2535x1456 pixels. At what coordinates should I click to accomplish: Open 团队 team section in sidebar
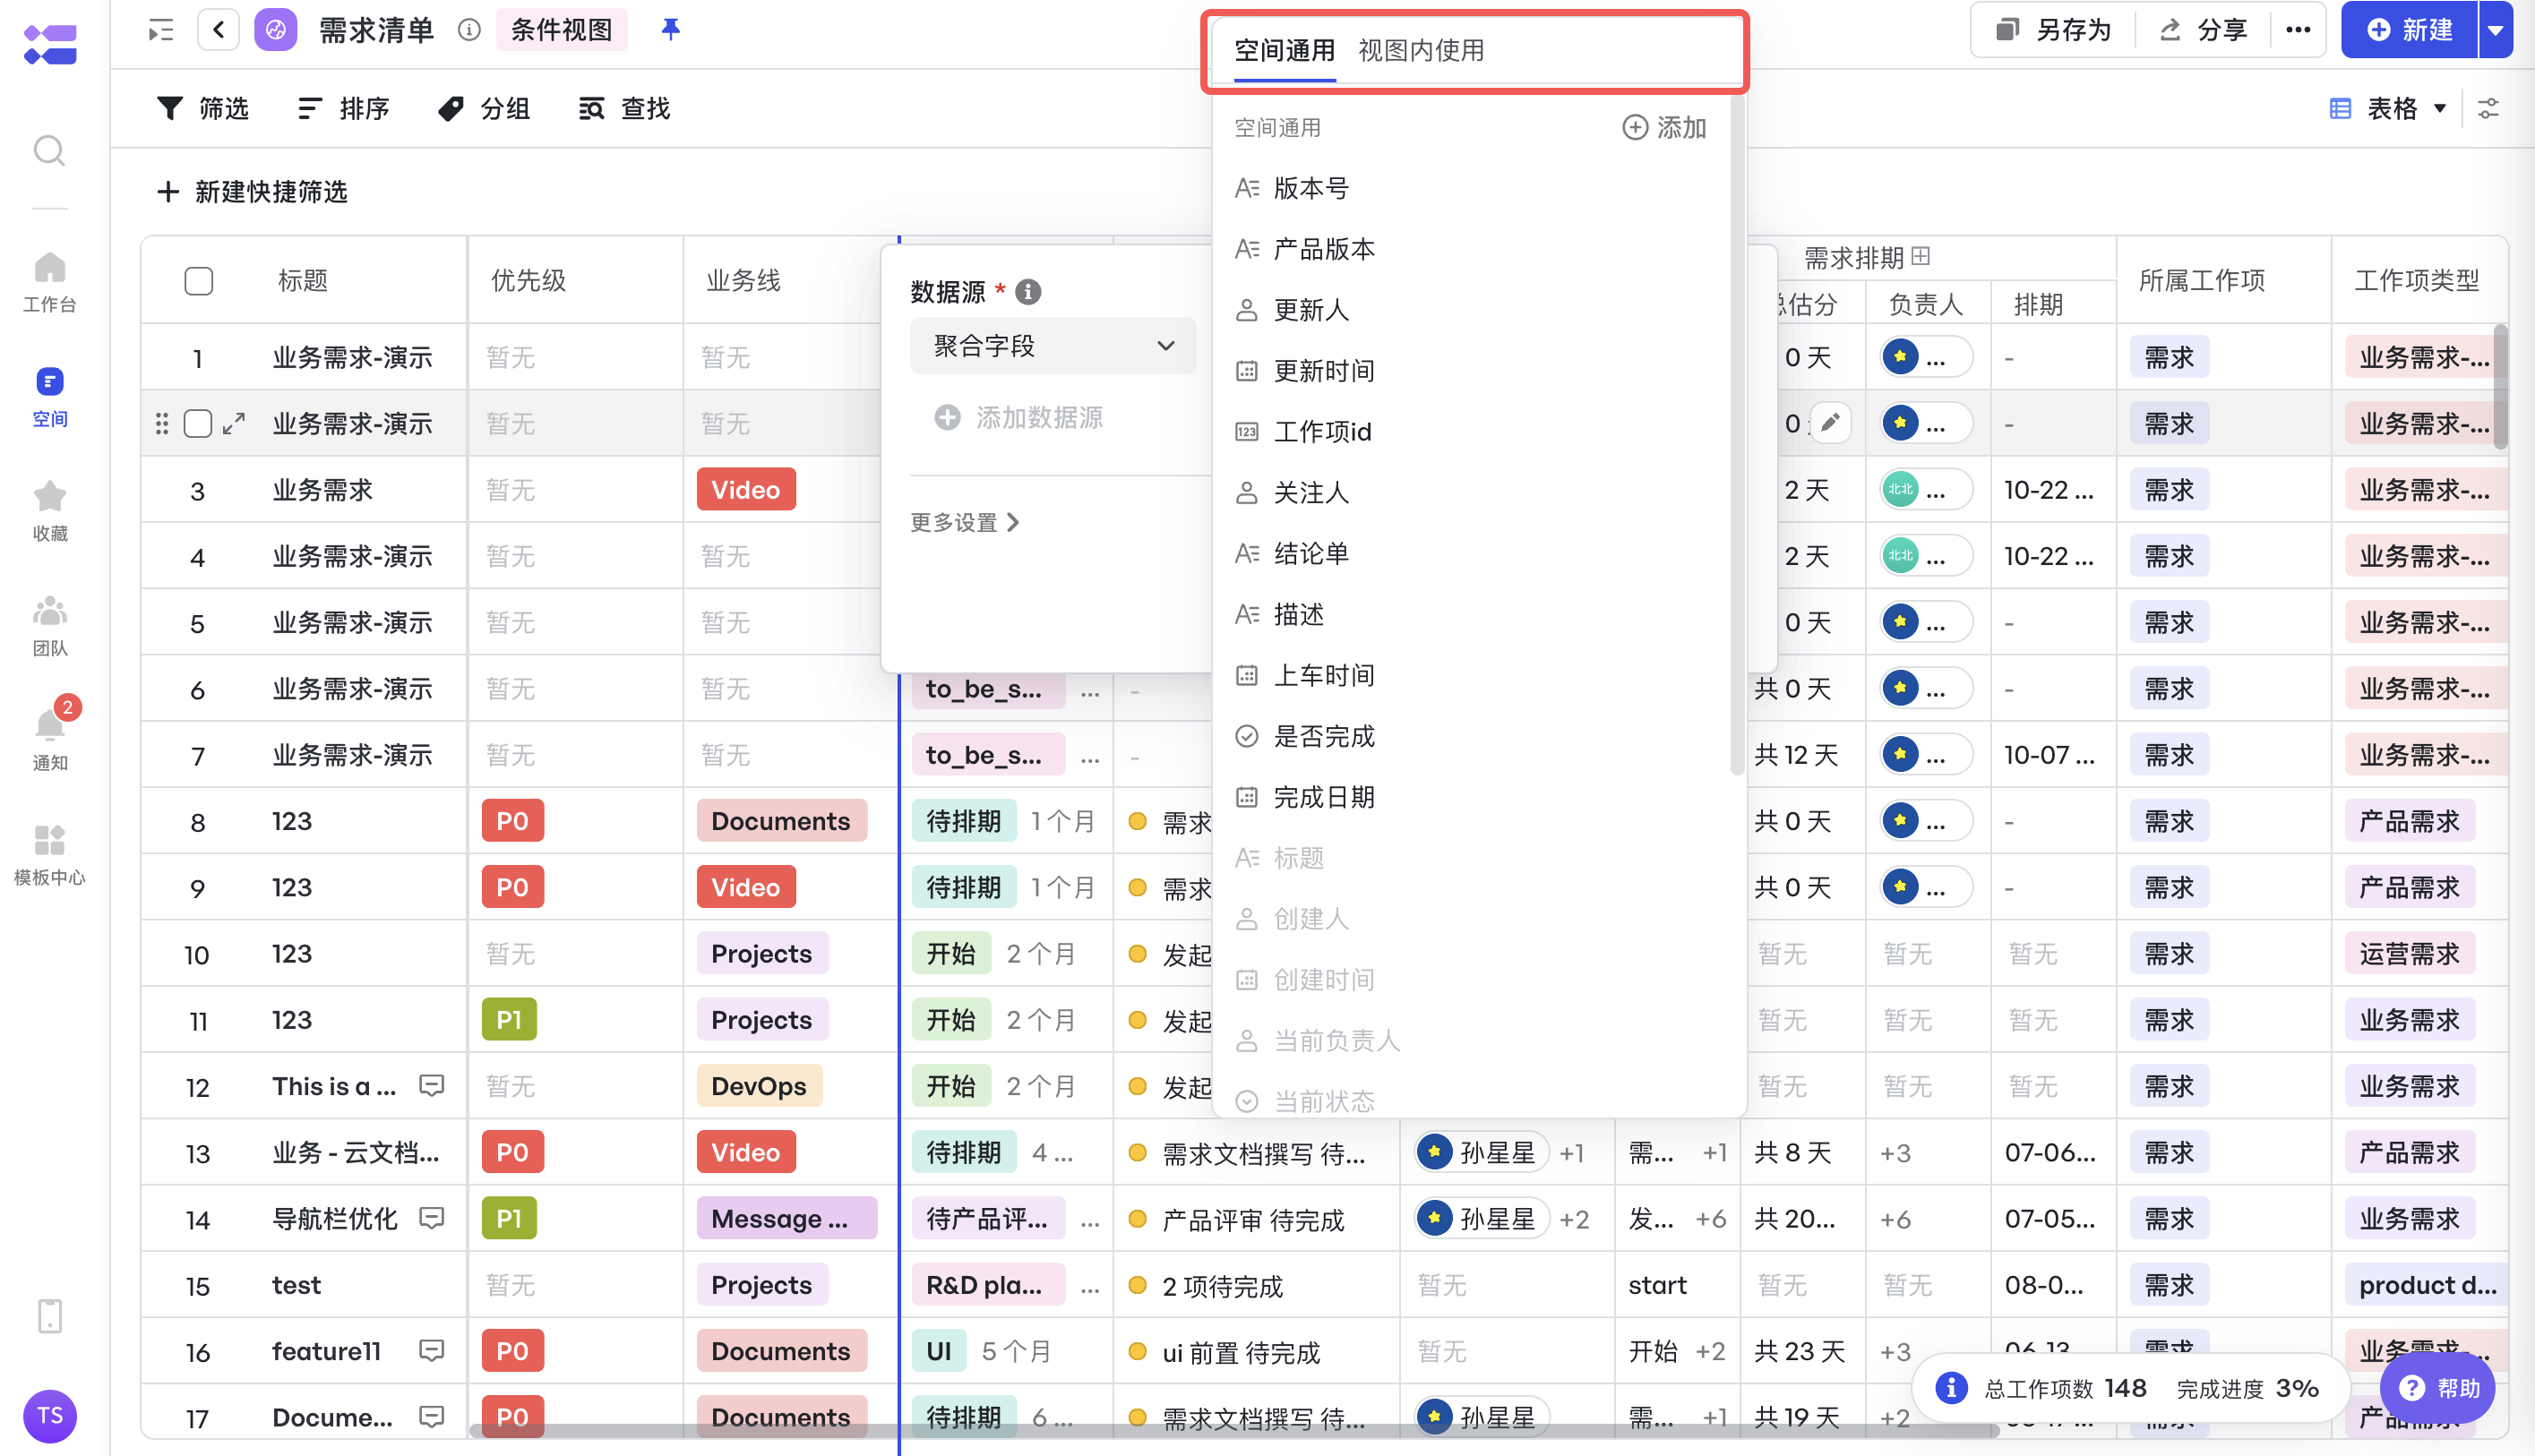point(49,626)
